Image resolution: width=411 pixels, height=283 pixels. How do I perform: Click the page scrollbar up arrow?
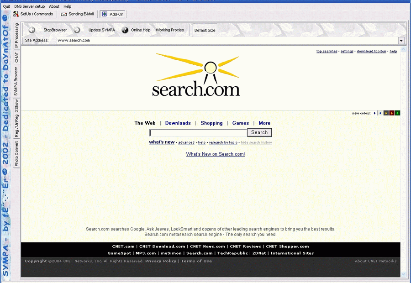pos(403,49)
